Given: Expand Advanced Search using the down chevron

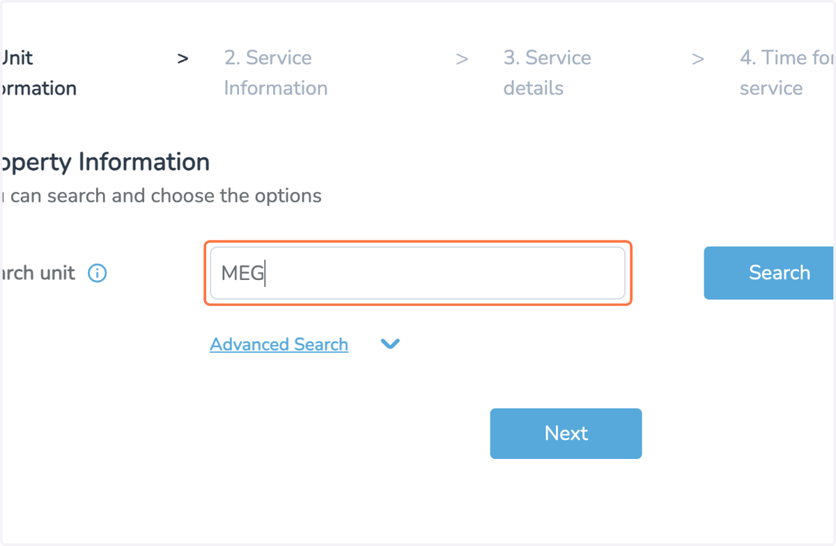Looking at the screenshot, I should [x=390, y=344].
